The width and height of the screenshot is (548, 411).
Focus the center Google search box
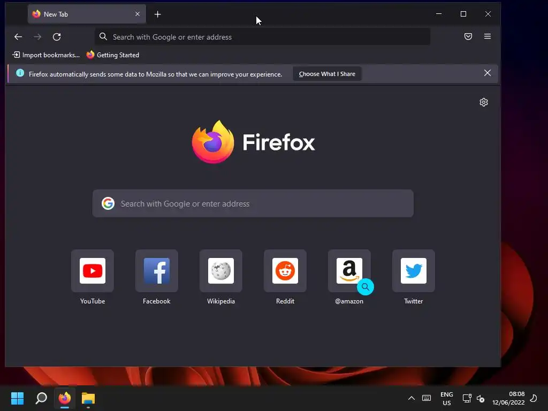pyautogui.click(x=253, y=203)
